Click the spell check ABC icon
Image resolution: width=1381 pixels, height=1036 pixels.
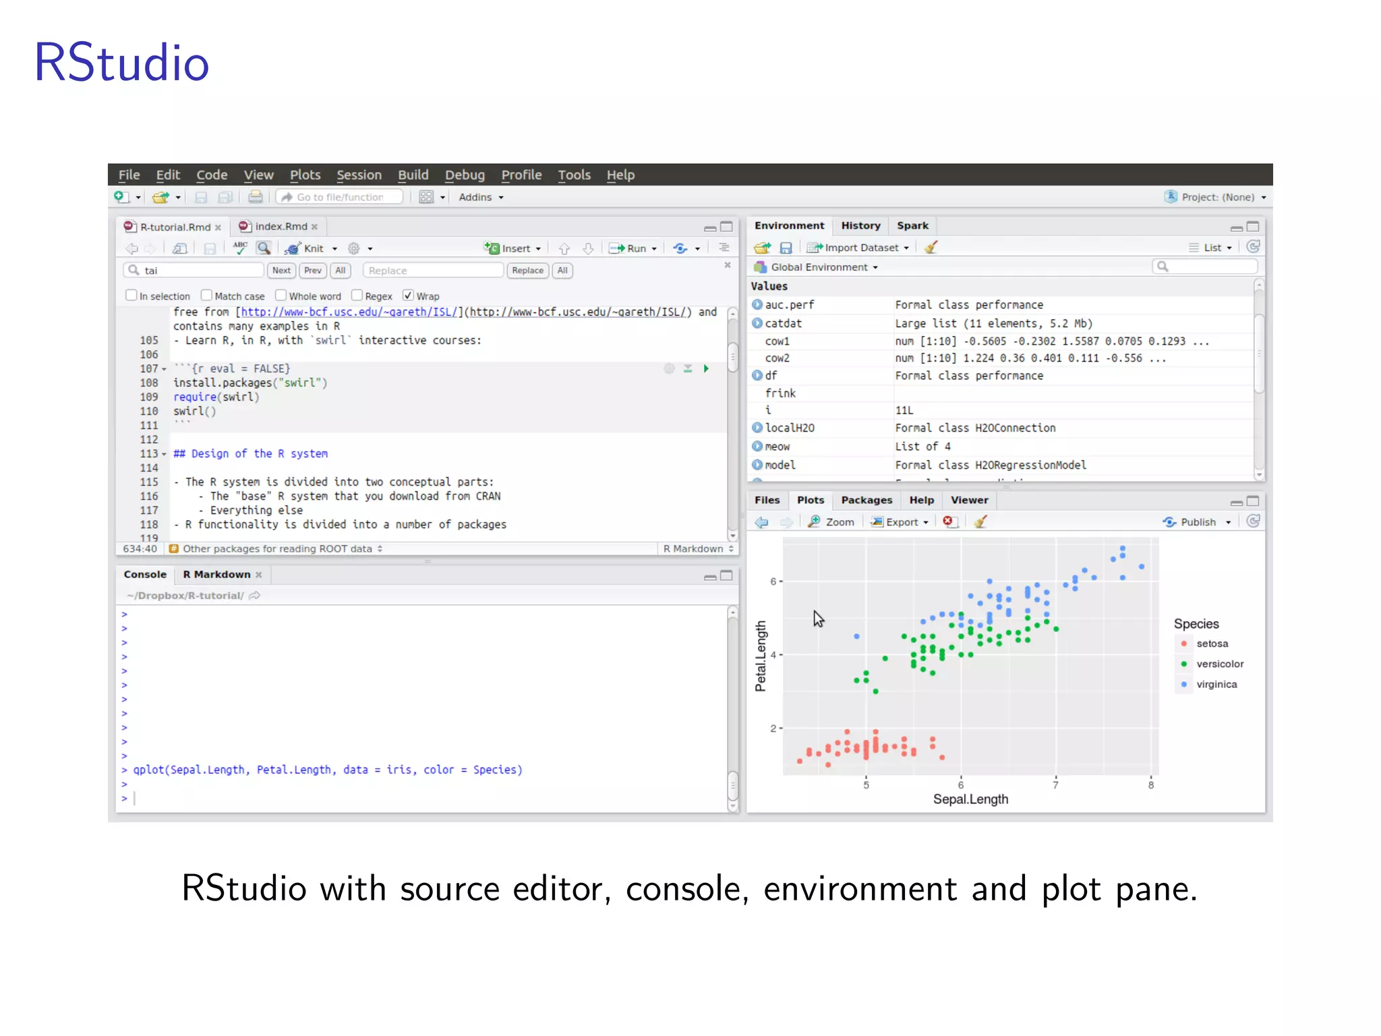[x=240, y=248]
